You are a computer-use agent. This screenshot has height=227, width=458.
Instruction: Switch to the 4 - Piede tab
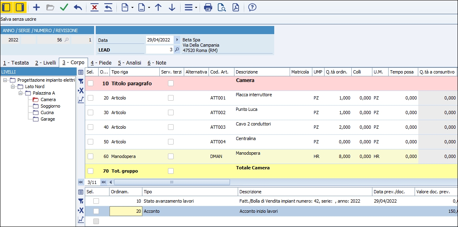[101, 63]
